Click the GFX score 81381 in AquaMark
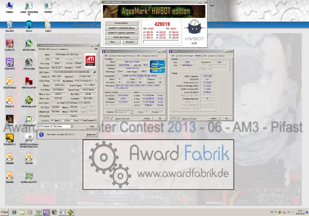The image size is (309, 216). tap(151, 29)
